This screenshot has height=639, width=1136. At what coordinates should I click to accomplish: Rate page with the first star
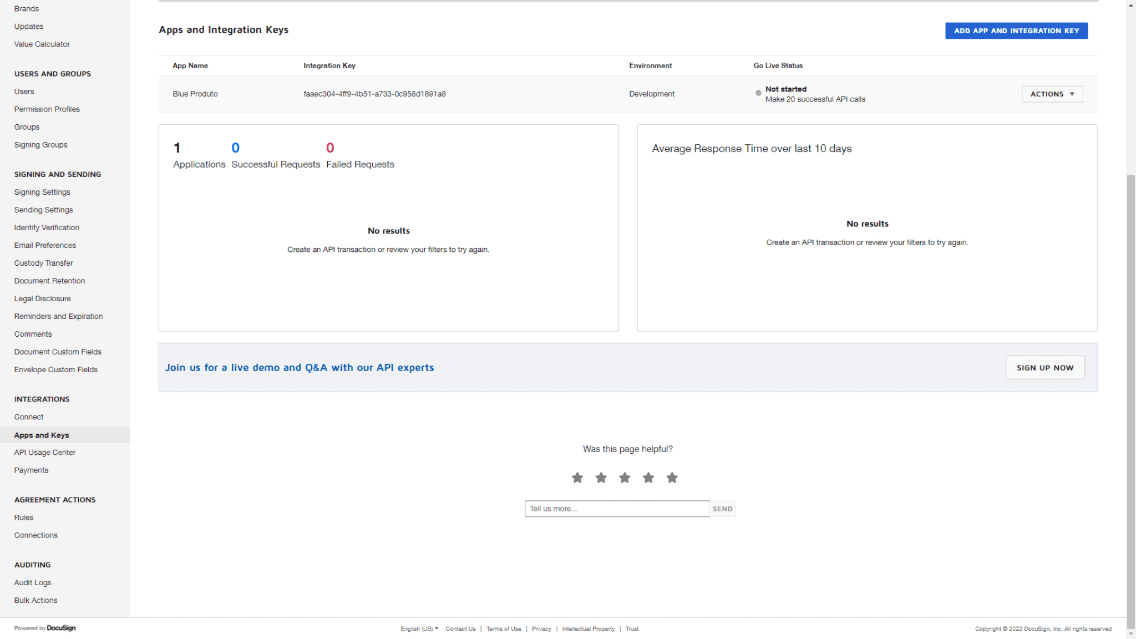(x=577, y=478)
